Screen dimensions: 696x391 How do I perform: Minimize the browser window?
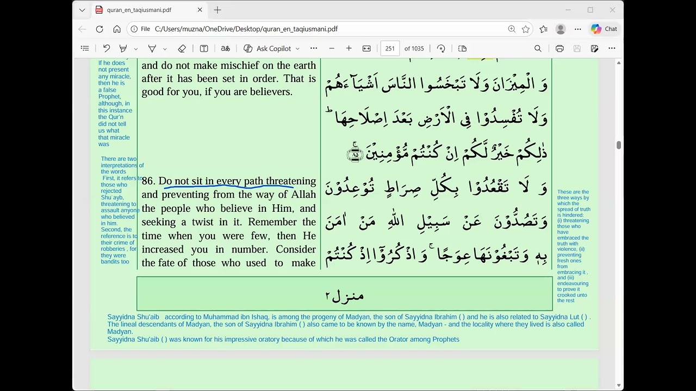pyautogui.click(x=568, y=10)
